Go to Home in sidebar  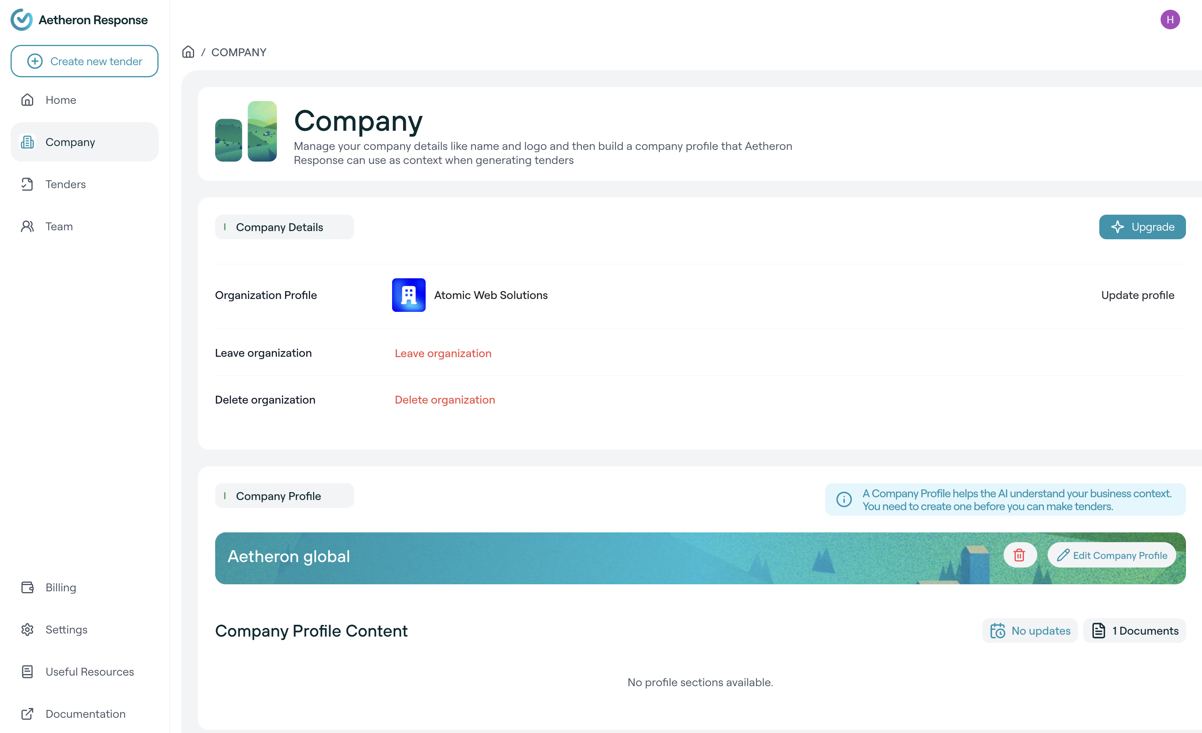click(61, 100)
